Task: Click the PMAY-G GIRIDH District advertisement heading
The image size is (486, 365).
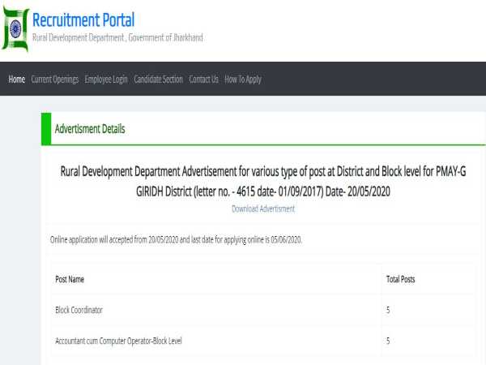Action: pyautogui.click(x=263, y=182)
